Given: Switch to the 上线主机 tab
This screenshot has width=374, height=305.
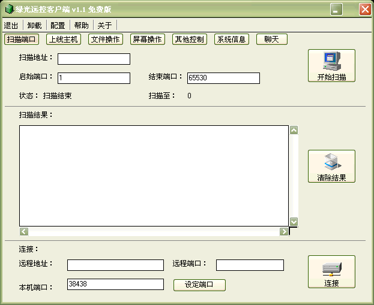Looking at the screenshot, I should coord(64,40).
